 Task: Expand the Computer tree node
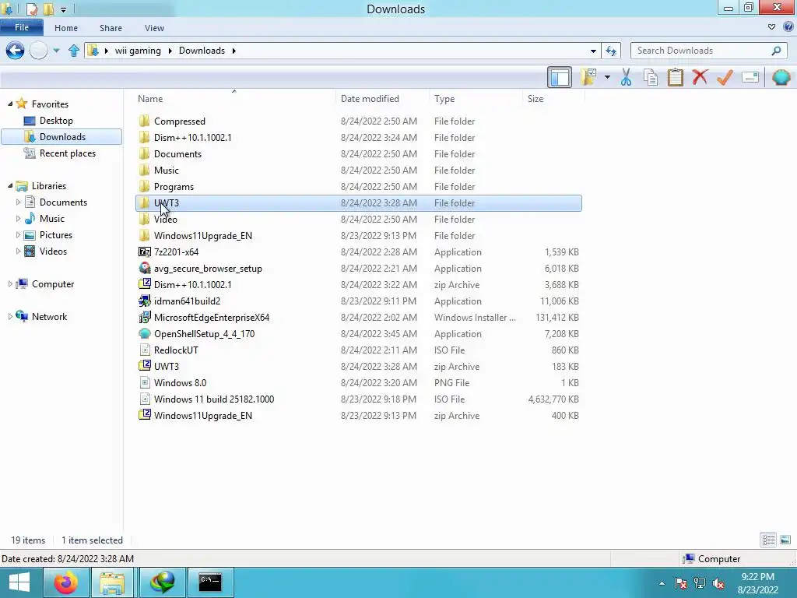point(10,283)
